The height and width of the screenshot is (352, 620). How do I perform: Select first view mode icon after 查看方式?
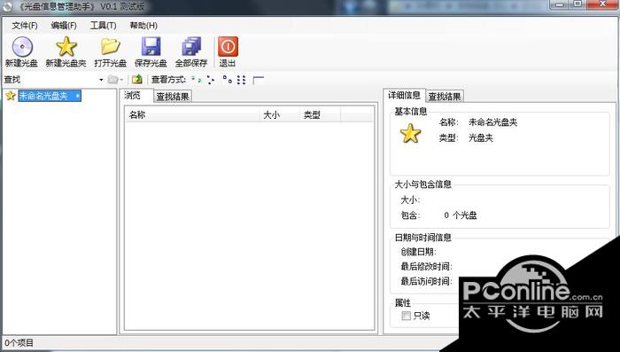click(196, 80)
